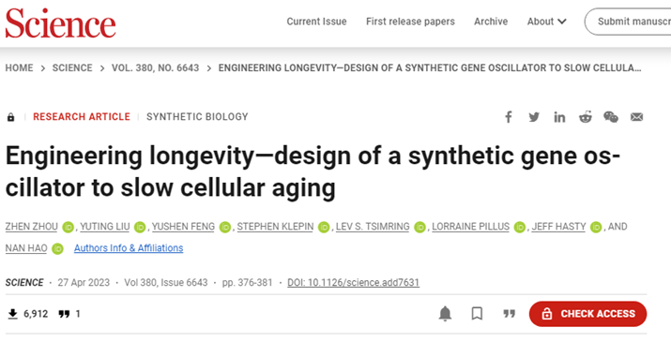Share article via LinkedIn icon

(559, 117)
